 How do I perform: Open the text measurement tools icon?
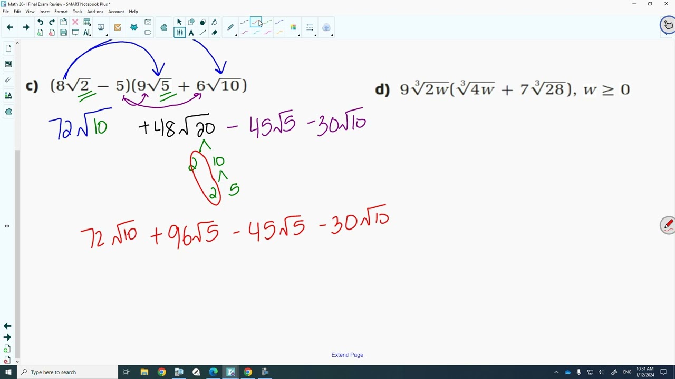[x=87, y=33]
